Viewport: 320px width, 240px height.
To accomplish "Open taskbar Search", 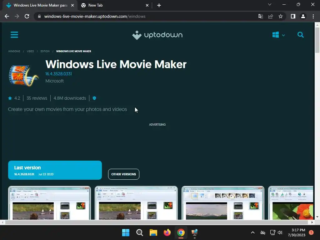I will tap(140, 232).
